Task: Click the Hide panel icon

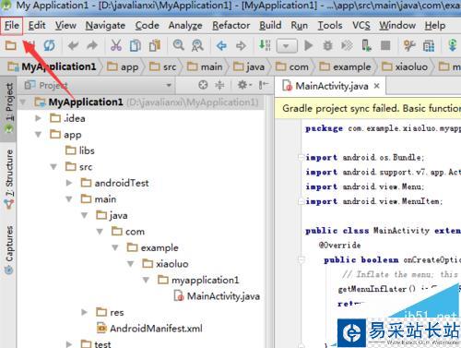Action: pyautogui.click(x=264, y=85)
